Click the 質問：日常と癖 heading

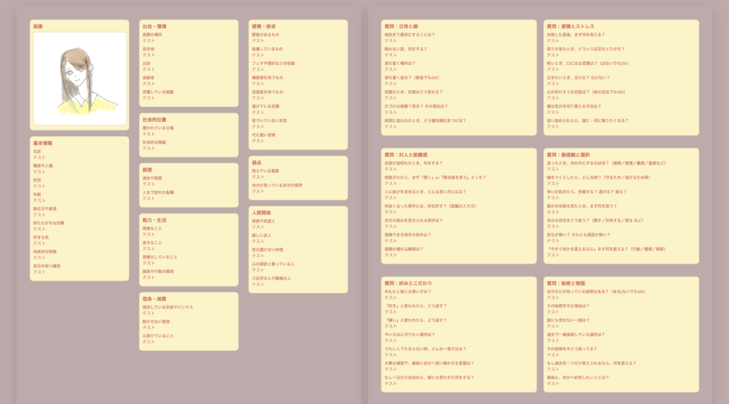(x=402, y=26)
